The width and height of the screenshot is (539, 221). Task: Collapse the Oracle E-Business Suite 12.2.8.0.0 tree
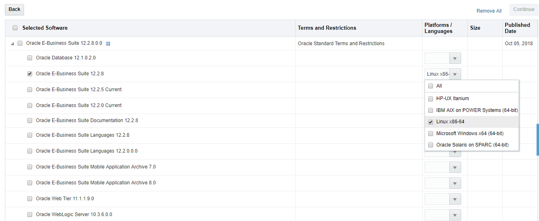click(12, 44)
